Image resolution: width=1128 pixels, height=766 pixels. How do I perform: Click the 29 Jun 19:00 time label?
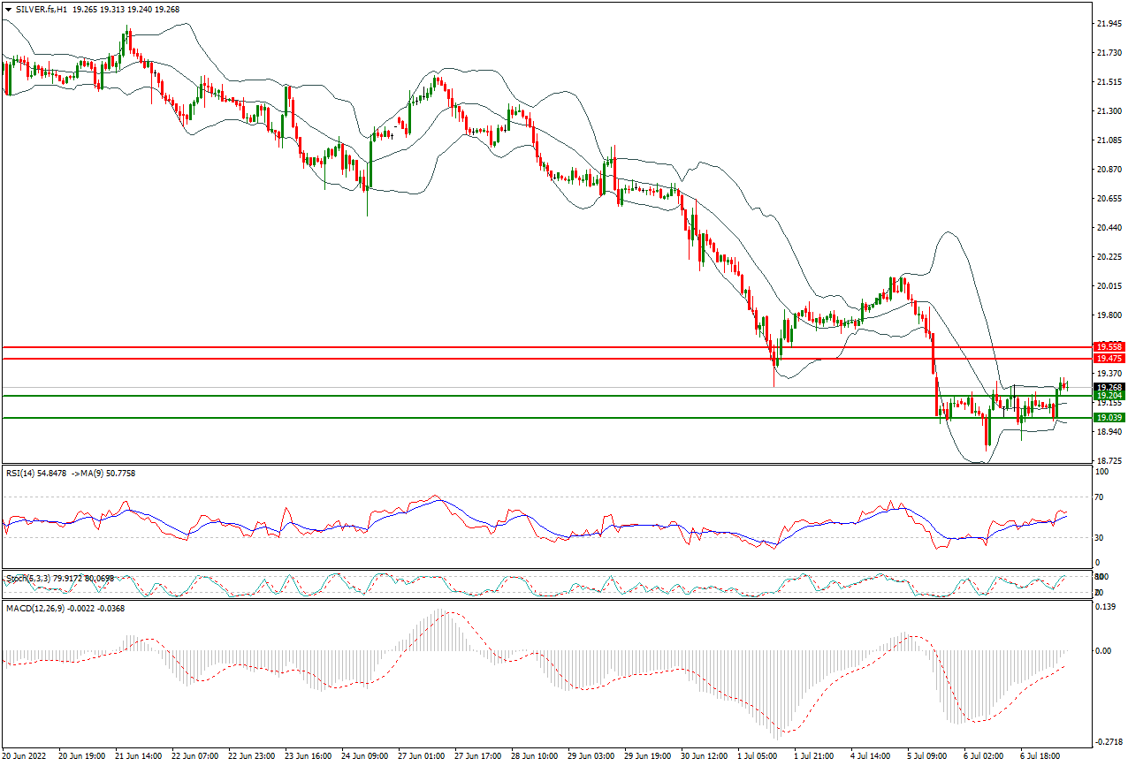[x=648, y=757]
